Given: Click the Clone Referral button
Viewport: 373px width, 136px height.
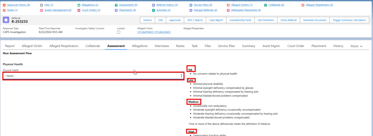Looking at the screenshot, I should [288, 20].
